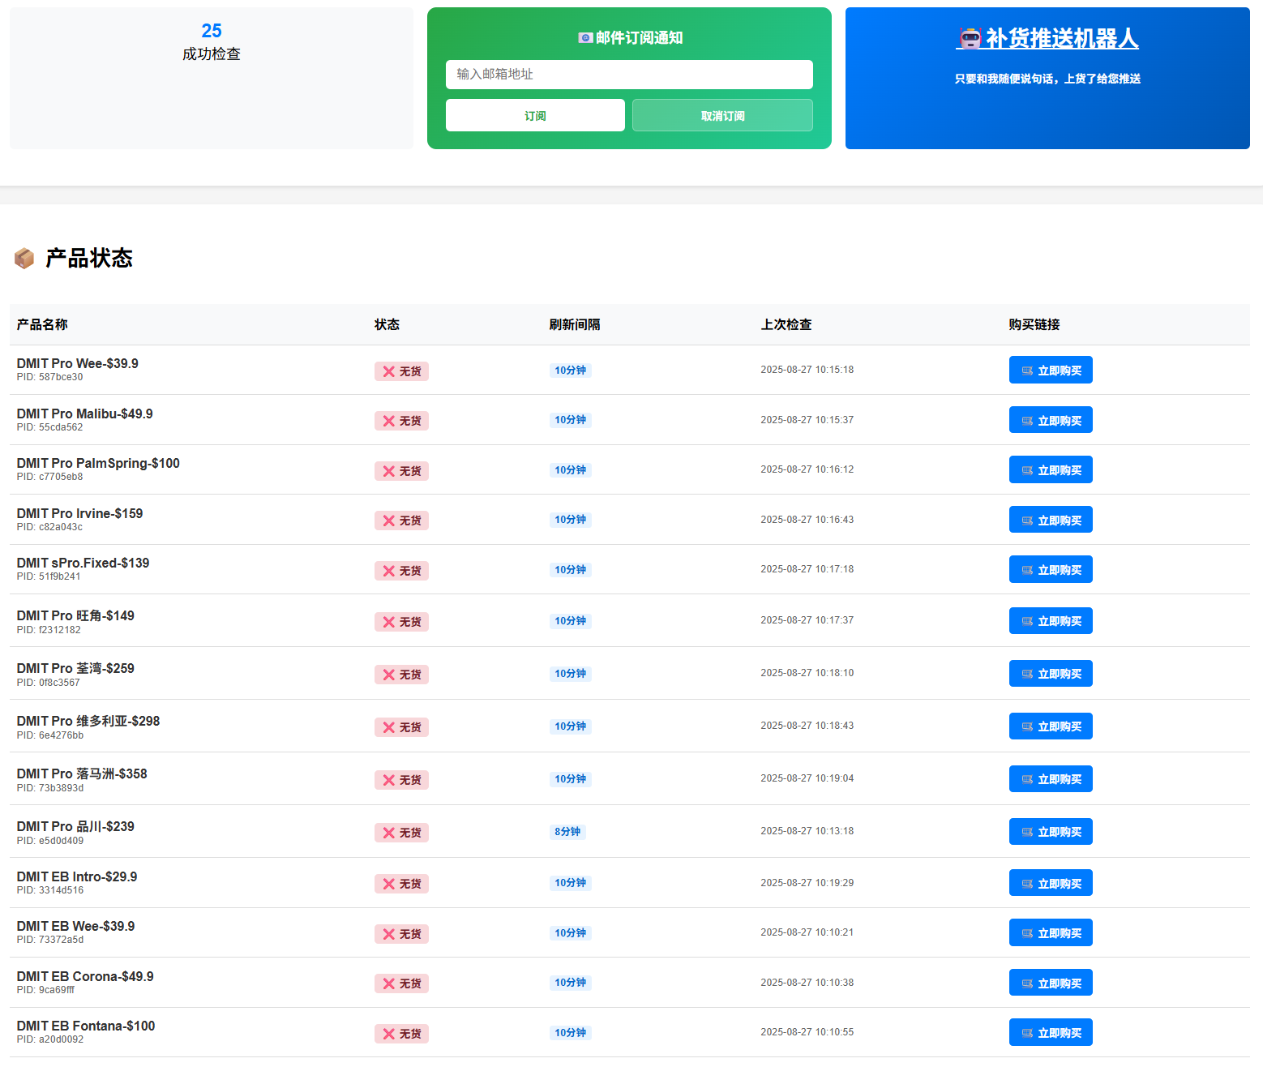Click the 无货 badge for DMIT Pro Malibu-$49.9
1263x1067 pixels.
[401, 421]
